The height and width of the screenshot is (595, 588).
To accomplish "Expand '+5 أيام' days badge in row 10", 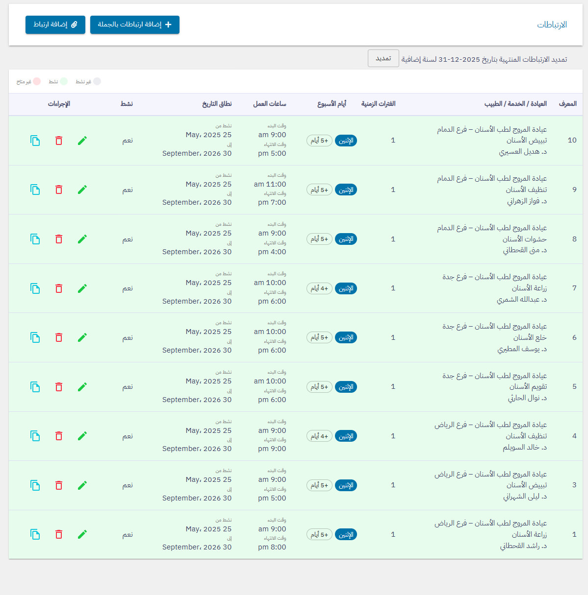I will 319,141.
